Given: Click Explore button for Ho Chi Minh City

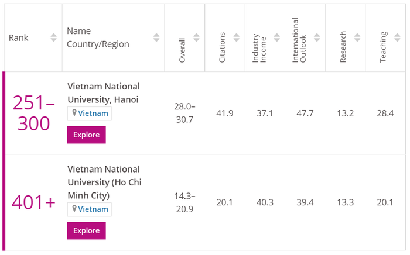Looking at the screenshot, I should (86, 230).
